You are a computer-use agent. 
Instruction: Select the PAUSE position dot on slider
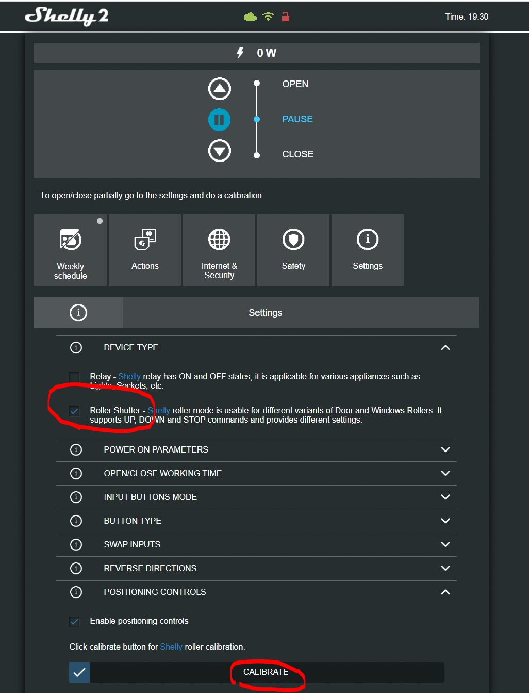pos(257,119)
